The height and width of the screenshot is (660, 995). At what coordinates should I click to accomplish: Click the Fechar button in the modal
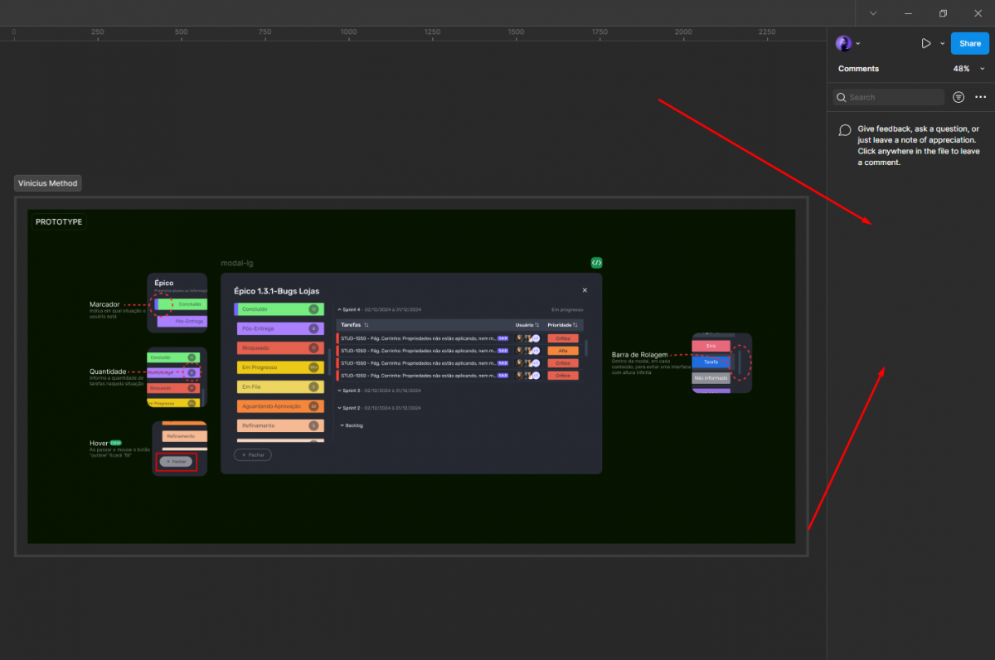click(x=253, y=454)
